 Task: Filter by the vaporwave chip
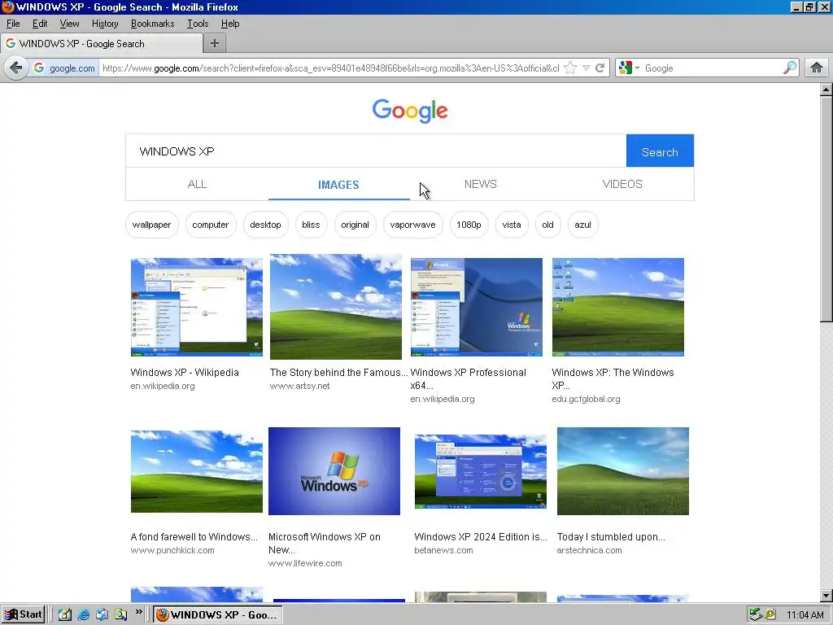pyautogui.click(x=412, y=225)
